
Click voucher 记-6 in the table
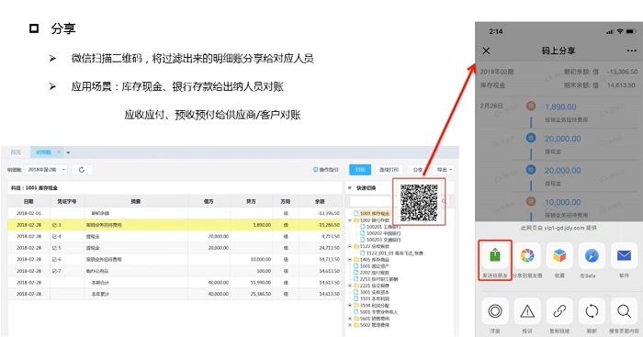57,260
